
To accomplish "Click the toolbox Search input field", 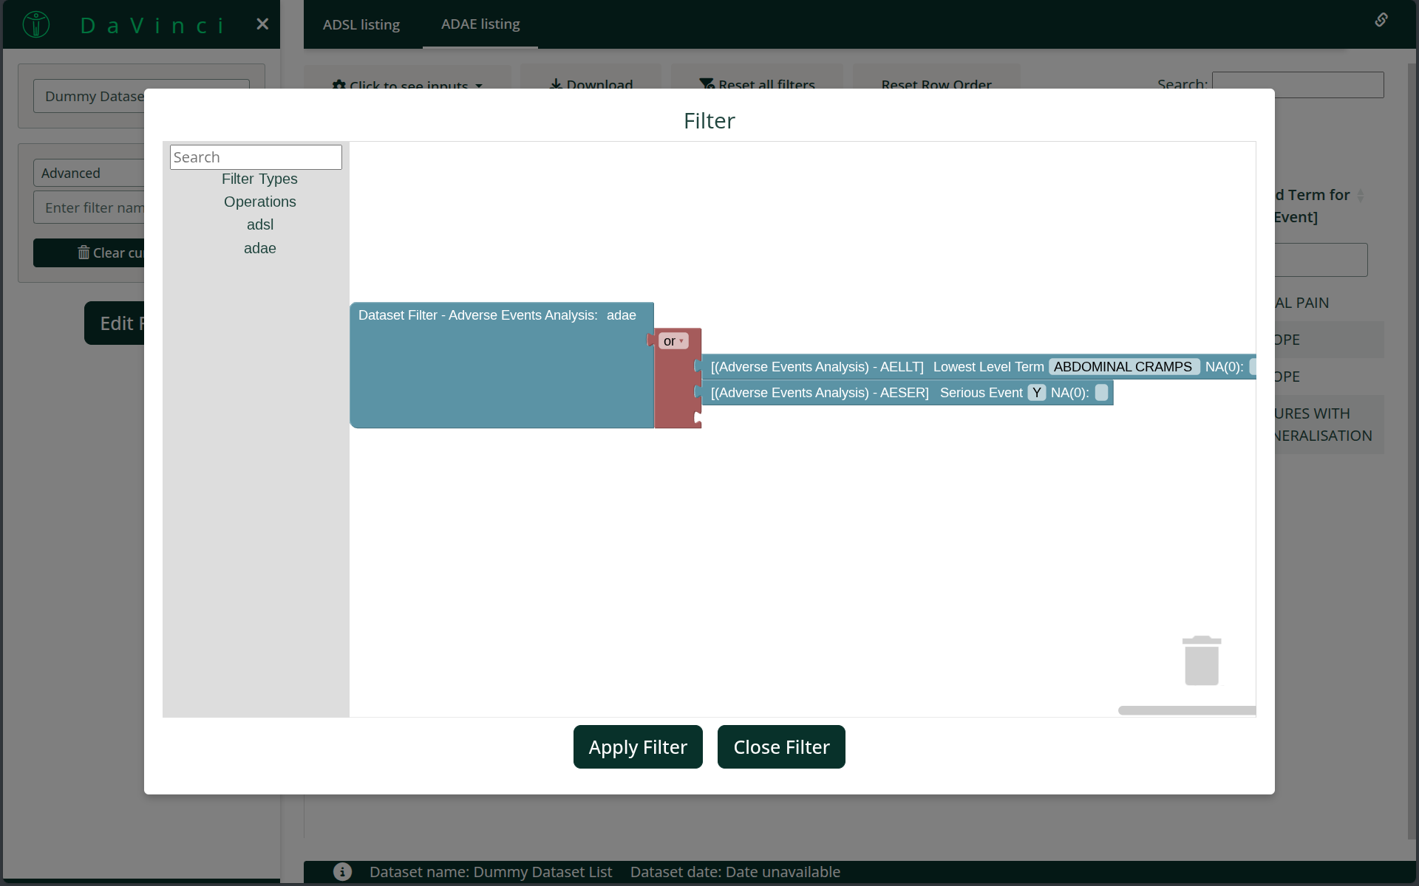I will pos(256,157).
